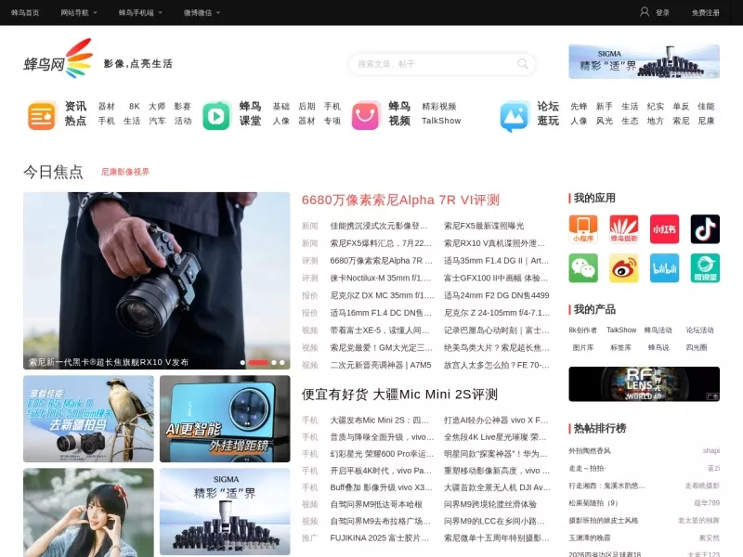Click the 免费注册 link

click(706, 13)
